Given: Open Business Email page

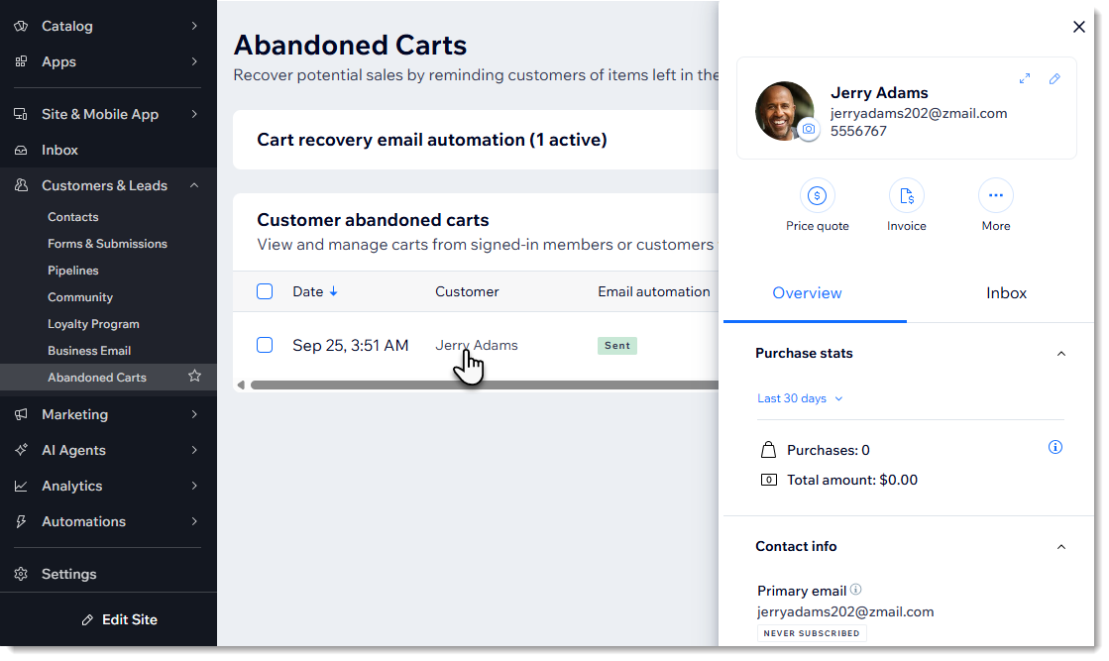Looking at the screenshot, I should [89, 351].
